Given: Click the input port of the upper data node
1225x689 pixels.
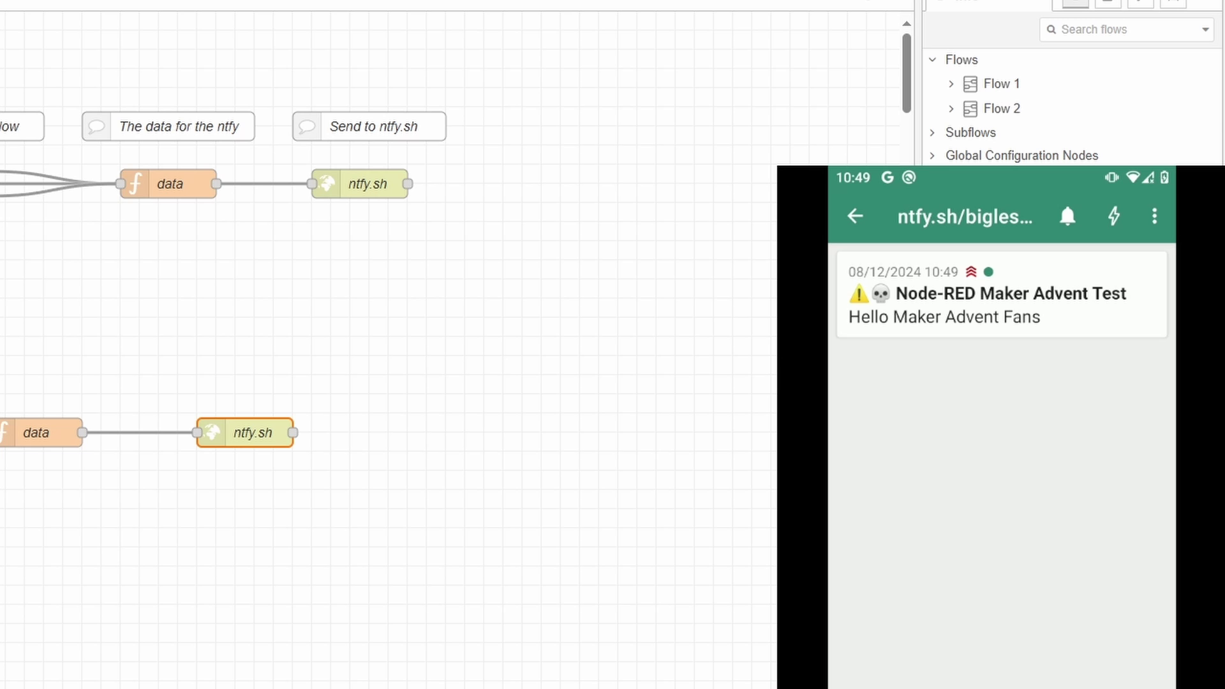Looking at the screenshot, I should pos(121,184).
